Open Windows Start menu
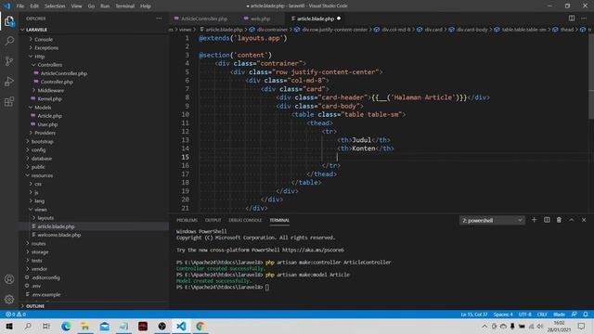This screenshot has height=334, width=594. click(x=9, y=326)
